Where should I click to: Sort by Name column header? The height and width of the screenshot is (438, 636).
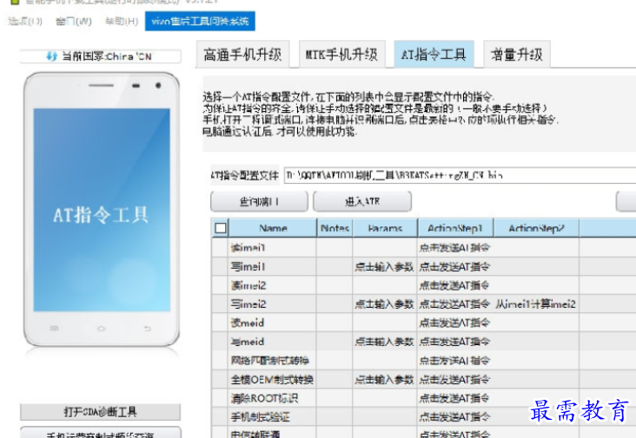click(273, 228)
